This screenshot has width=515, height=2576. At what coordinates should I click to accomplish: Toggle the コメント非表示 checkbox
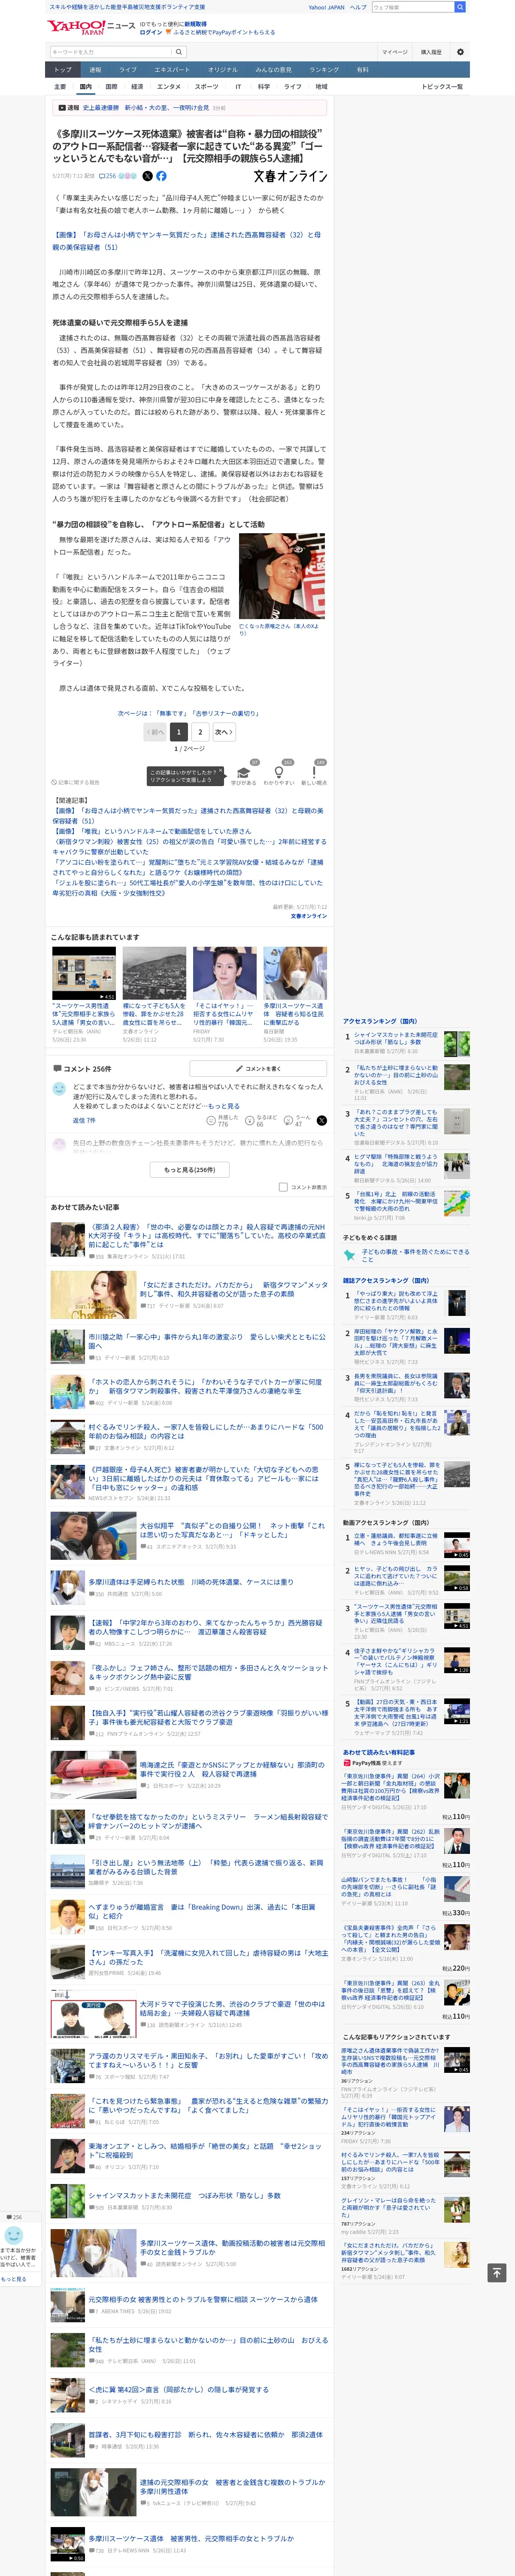283,1187
